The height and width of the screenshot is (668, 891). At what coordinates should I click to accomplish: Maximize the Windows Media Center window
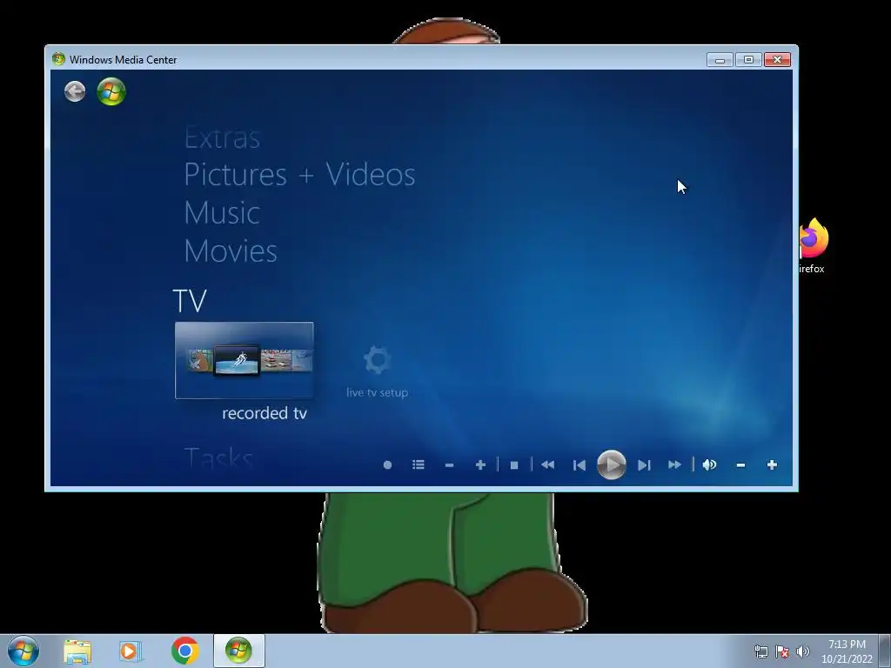[x=748, y=60]
